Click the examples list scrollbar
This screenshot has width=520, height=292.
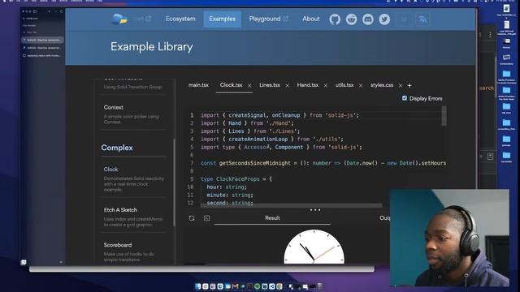174,182
